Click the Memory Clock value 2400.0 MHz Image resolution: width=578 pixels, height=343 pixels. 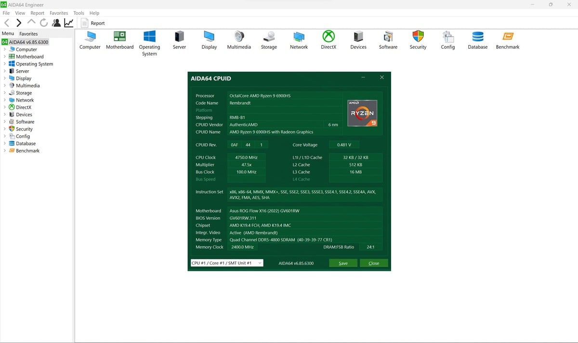pyautogui.click(x=243, y=247)
